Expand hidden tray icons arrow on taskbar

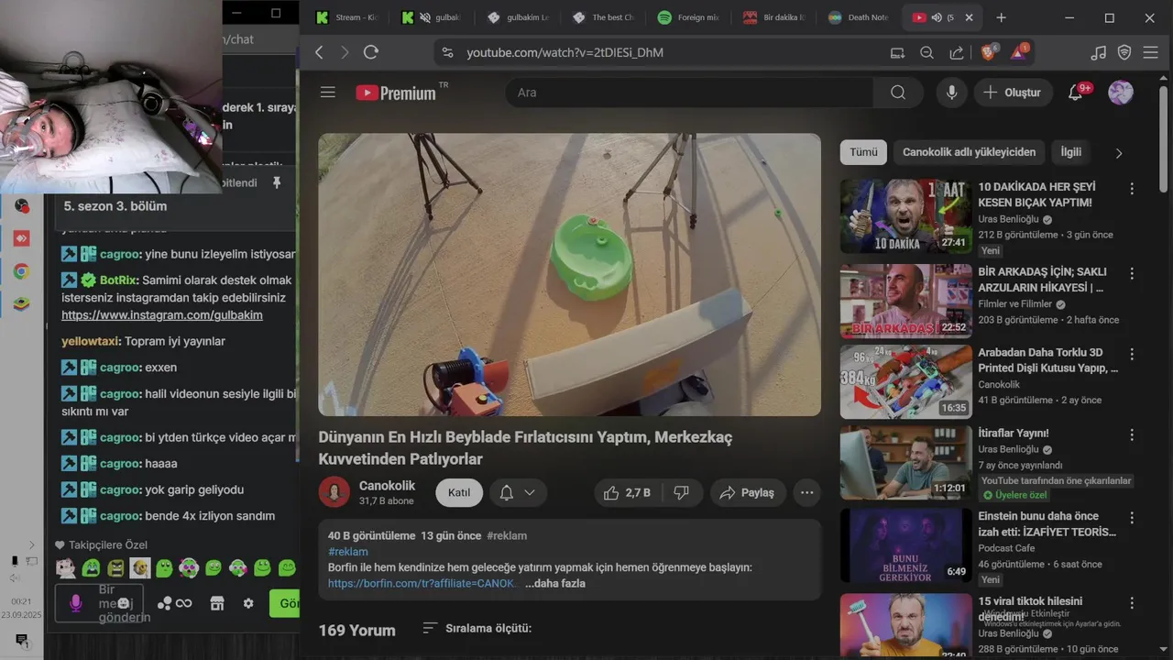click(32, 544)
